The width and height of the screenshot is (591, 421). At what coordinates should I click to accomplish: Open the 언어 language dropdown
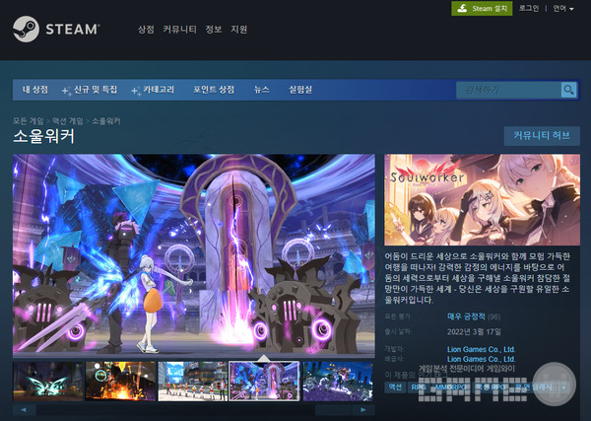click(x=564, y=8)
